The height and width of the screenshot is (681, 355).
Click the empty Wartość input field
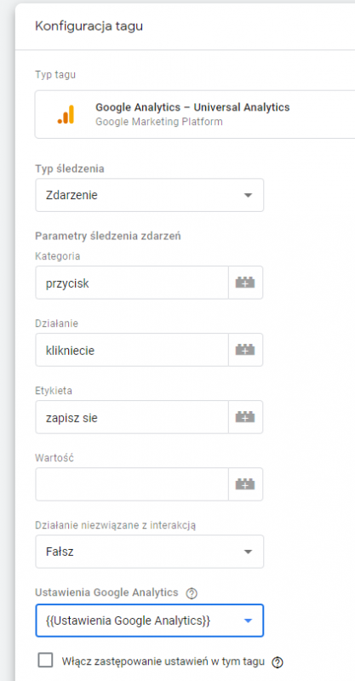point(132,484)
